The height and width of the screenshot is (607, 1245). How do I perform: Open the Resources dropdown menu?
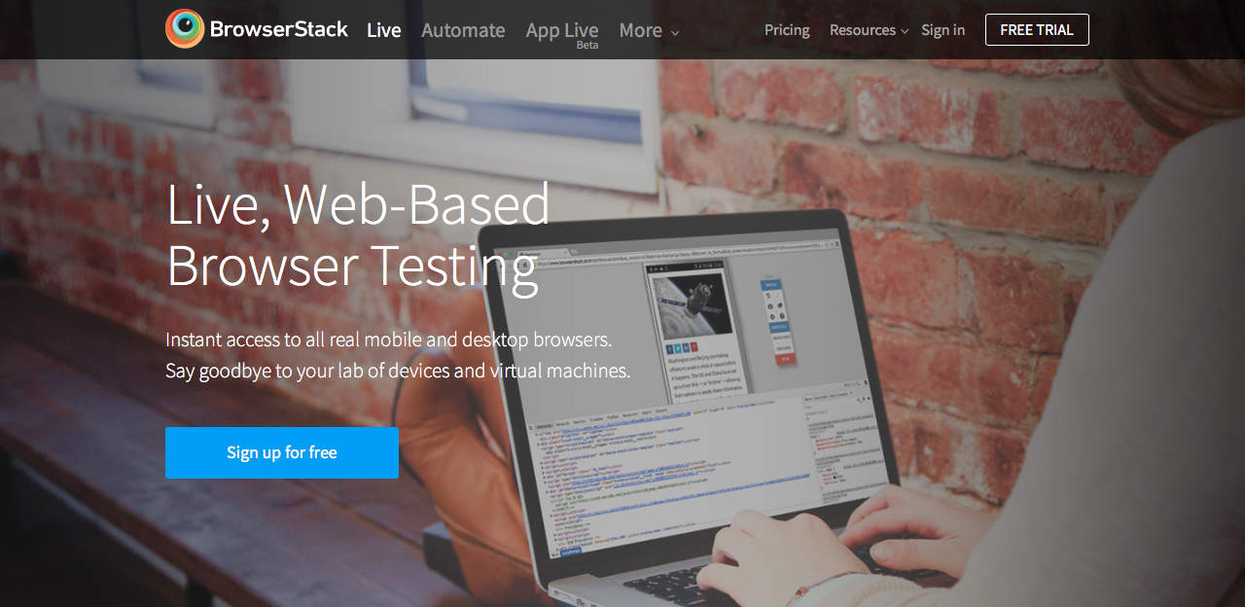[x=863, y=30]
